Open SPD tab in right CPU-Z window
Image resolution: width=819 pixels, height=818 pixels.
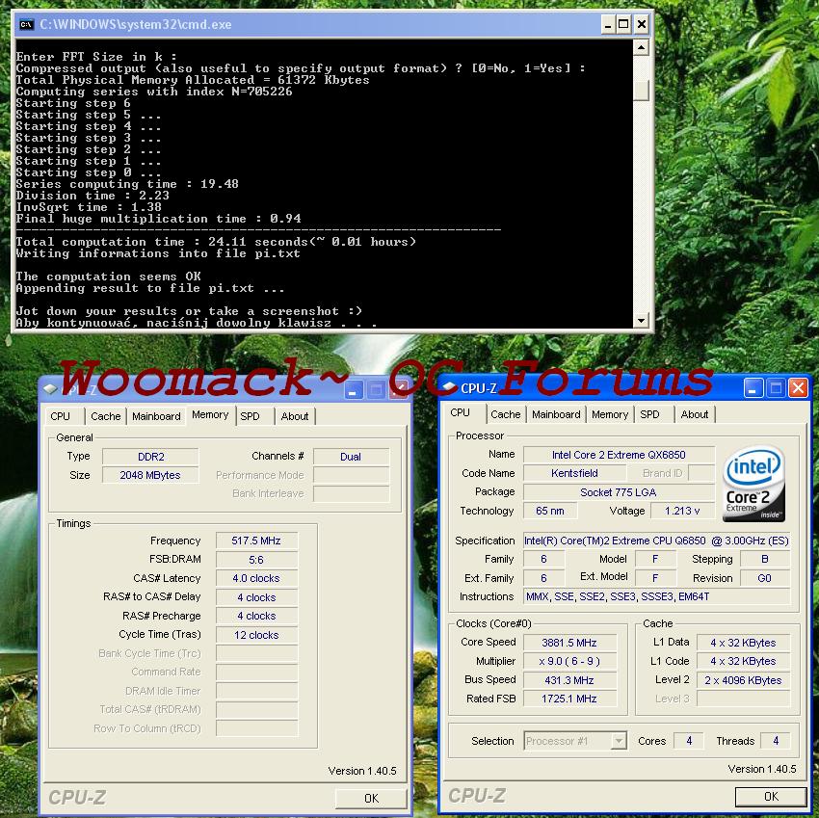point(649,414)
